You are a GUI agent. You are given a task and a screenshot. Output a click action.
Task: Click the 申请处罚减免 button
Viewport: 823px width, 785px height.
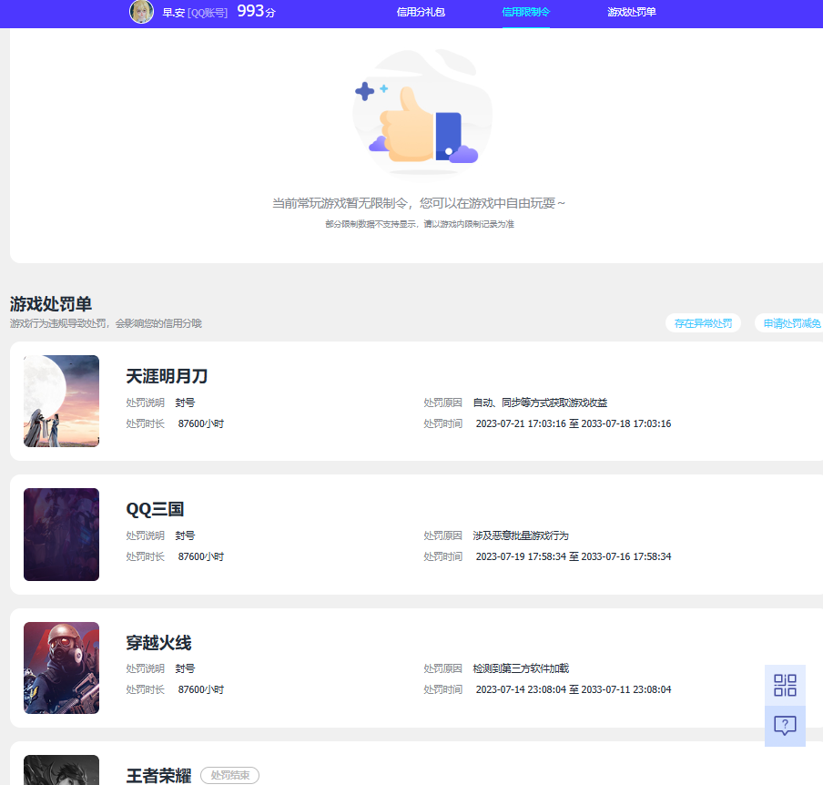[x=790, y=322]
